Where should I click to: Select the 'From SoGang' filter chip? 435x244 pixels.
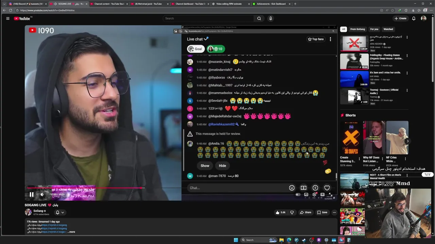coord(358,29)
